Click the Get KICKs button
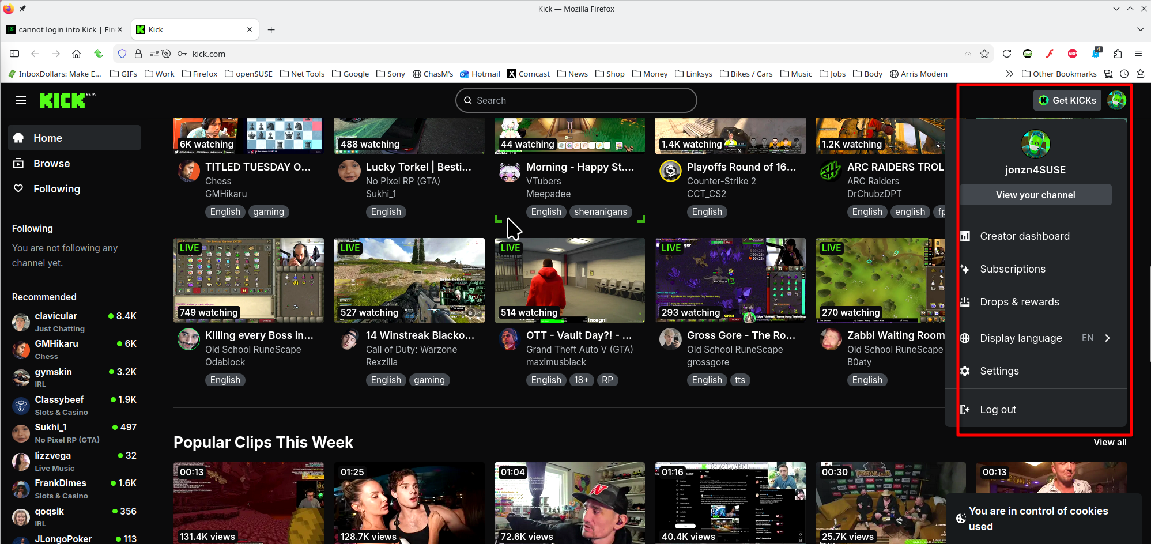Screen dimensions: 1151x544 click(x=1067, y=100)
